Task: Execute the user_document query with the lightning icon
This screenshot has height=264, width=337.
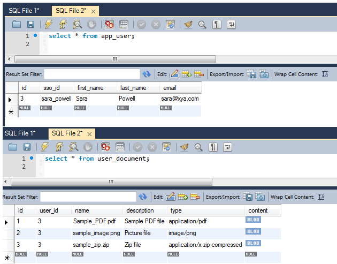Action: 45,147
